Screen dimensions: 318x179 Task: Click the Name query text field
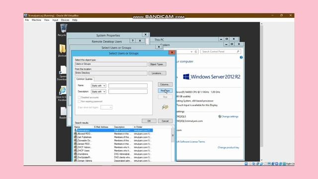pos(128,86)
